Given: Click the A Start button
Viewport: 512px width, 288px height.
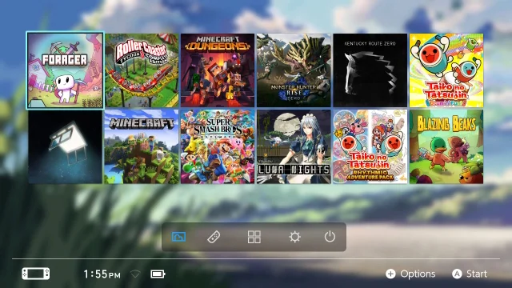Looking at the screenshot, I should click(x=470, y=274).
